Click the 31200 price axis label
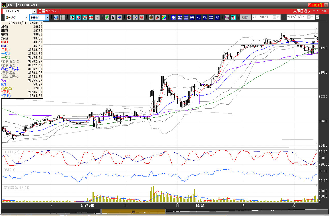Image resolution: width=329 pixels, height=216 pixels. [323, 48]
